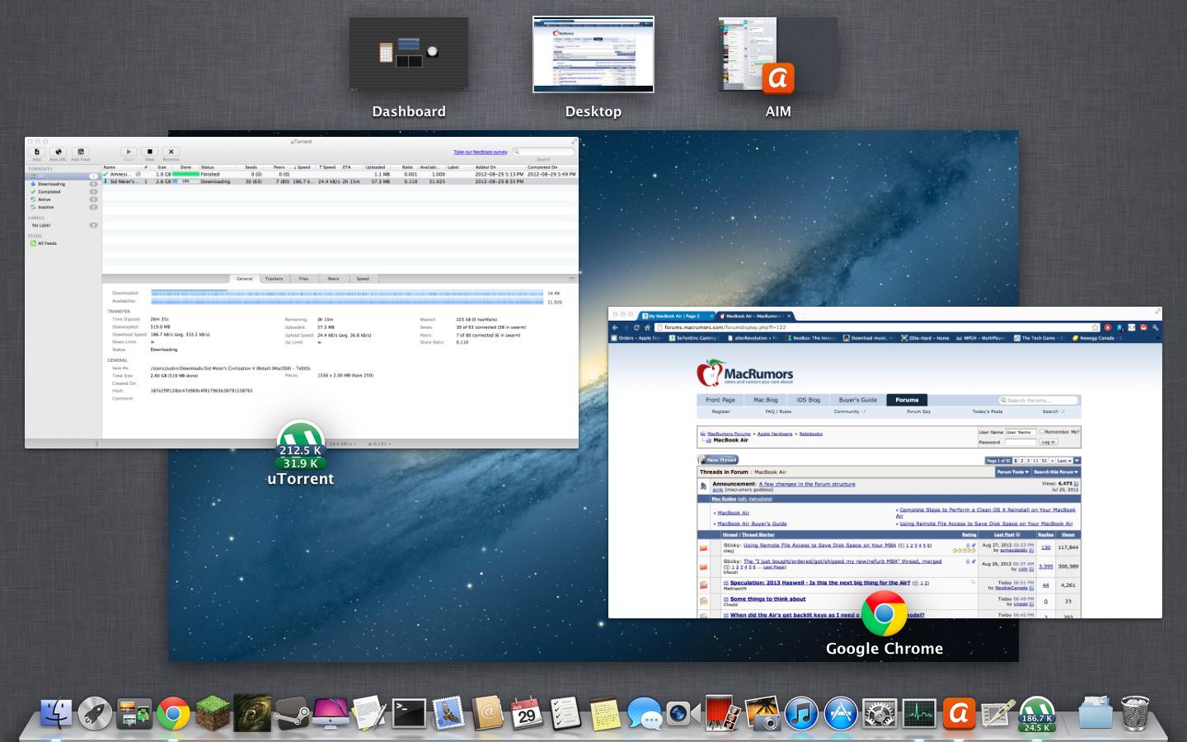The width and height of the screenshot is (1187, 742).
Task: Click Today's Posts link on MacRumors
Action: (x=987, y=411)
